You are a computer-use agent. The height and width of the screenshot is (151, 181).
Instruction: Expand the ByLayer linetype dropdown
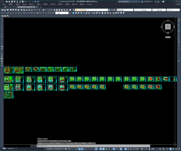click(x=151, y=10)
